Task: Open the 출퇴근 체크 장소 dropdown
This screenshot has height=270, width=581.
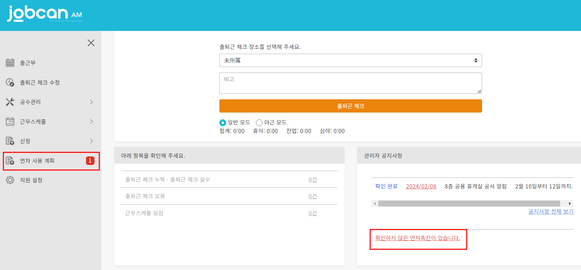Action: (x=350, y=61)
